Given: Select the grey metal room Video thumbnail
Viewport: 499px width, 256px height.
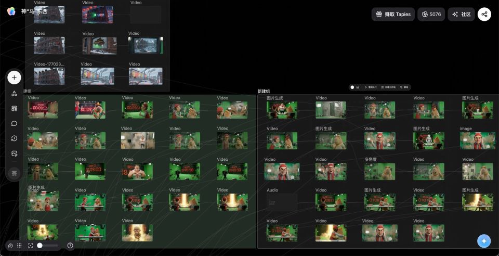Looking at the screenshot, I should pyautogui.click(x=331, y=110).
